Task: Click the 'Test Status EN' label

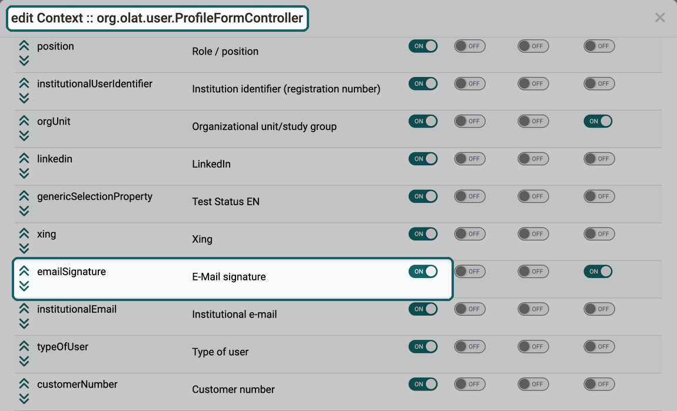Action: 226,202
